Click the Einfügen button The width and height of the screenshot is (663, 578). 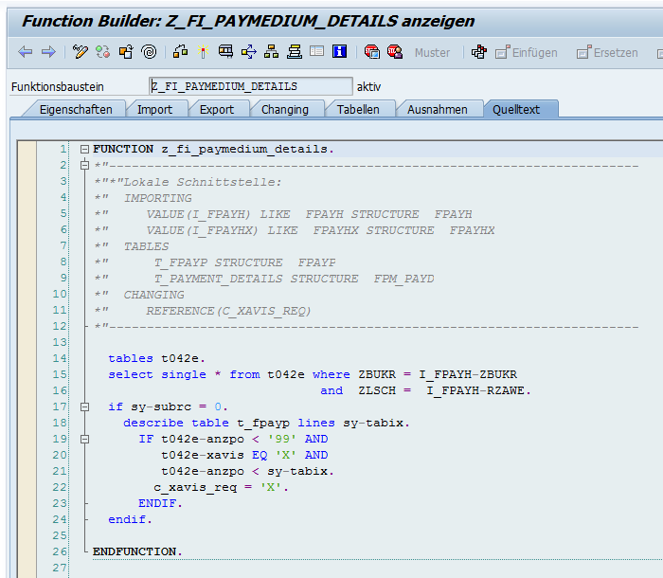pyautogui.click(x=527, y=52)
